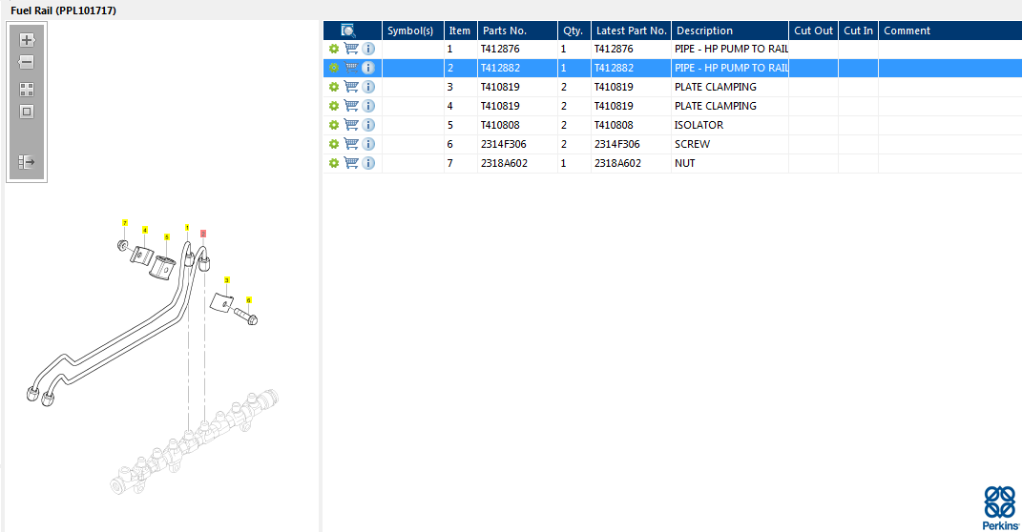Sort by Item column header
The width and height of the screenshot is (1022, 532).
click(x=460, y=31)
